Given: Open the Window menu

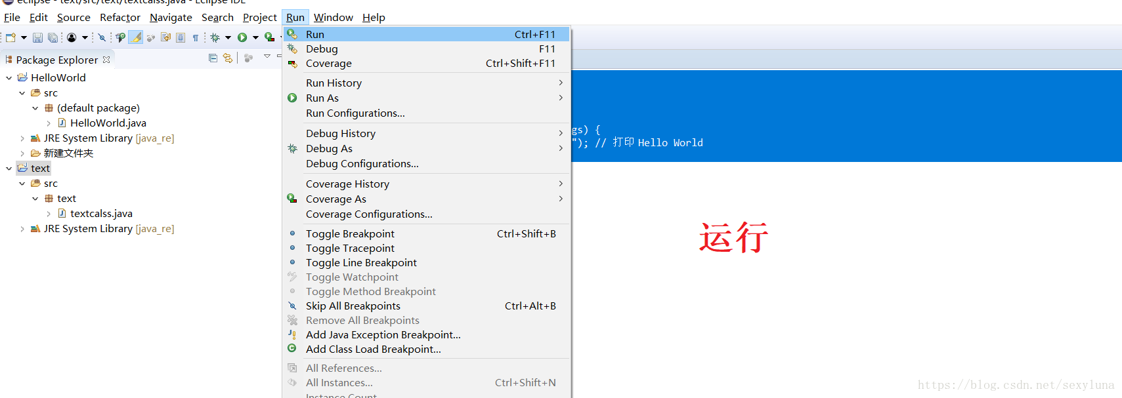Looking at the screenshot, I should click(334, 17).
